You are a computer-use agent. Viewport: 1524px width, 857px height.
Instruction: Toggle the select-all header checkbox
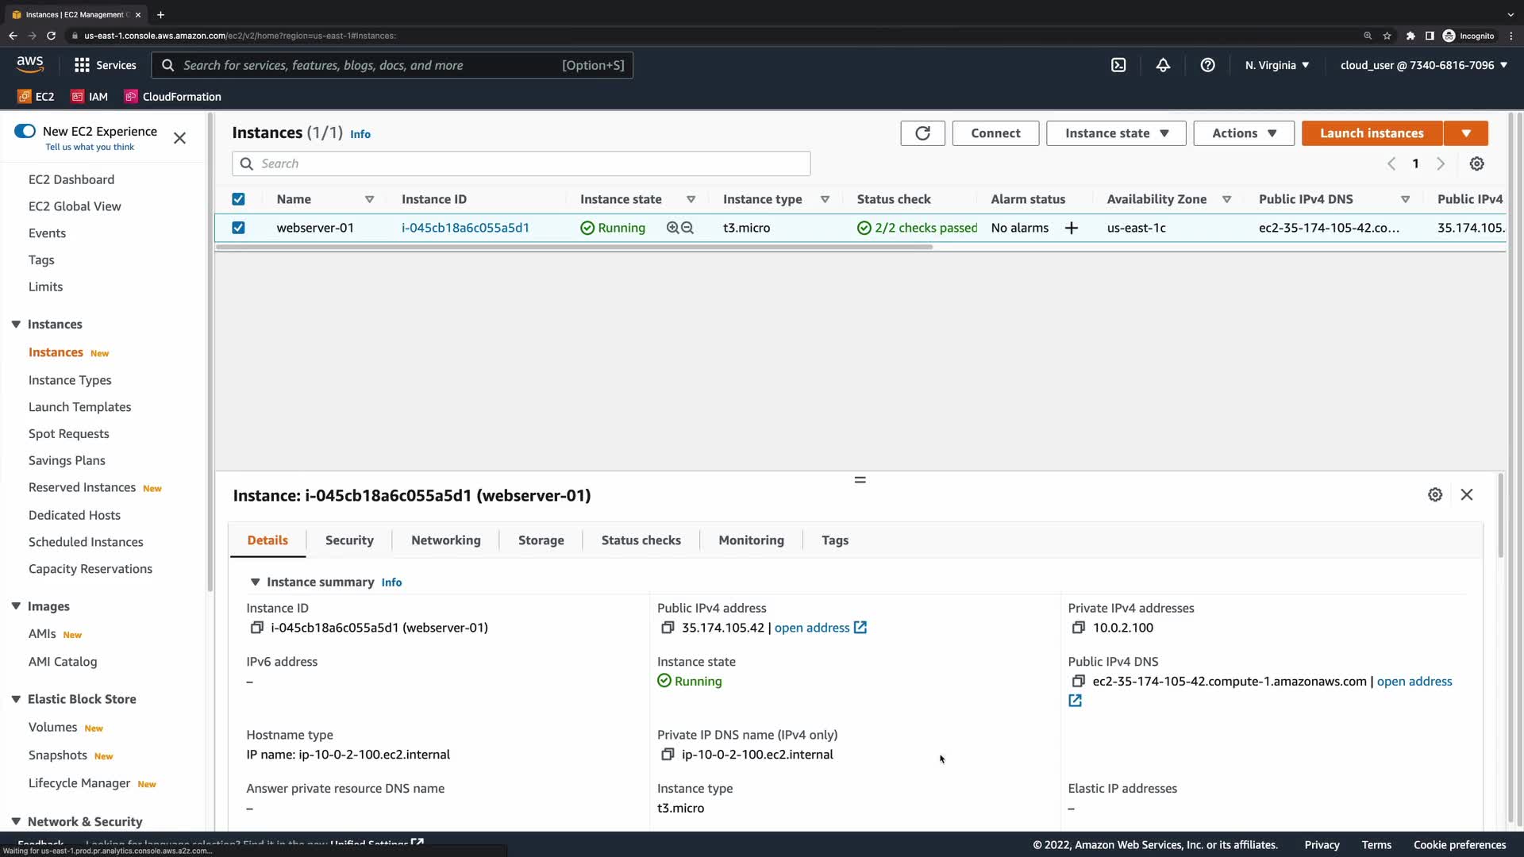point(238,199)
